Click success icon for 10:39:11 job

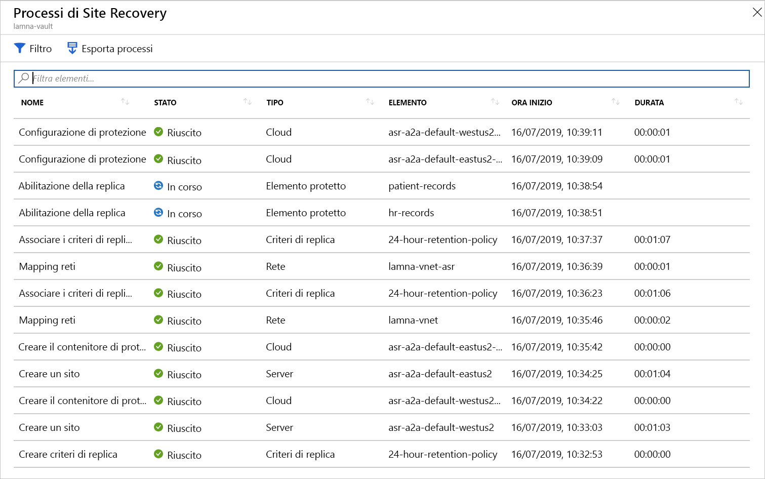[x=158, y=132]
